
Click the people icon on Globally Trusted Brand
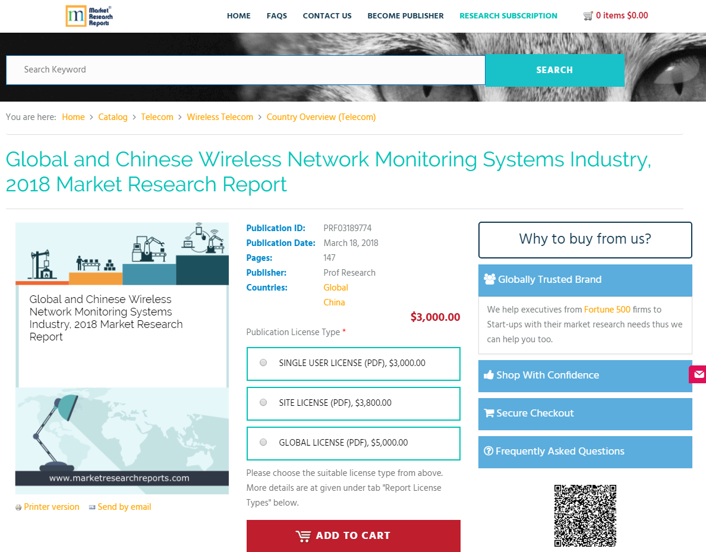[x=489, y=279]
